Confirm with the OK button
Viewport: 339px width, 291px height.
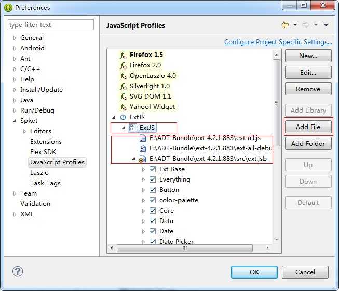[254, 272]
